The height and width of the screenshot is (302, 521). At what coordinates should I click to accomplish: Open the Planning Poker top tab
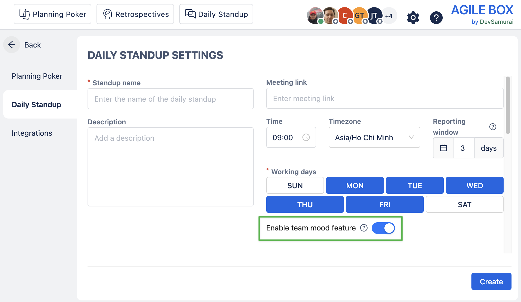coord(52,14)
